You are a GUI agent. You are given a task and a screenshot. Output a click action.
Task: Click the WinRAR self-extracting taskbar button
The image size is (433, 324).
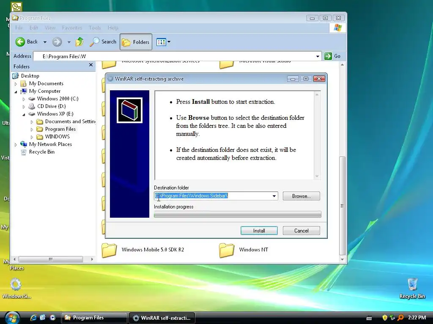(162, 318)
